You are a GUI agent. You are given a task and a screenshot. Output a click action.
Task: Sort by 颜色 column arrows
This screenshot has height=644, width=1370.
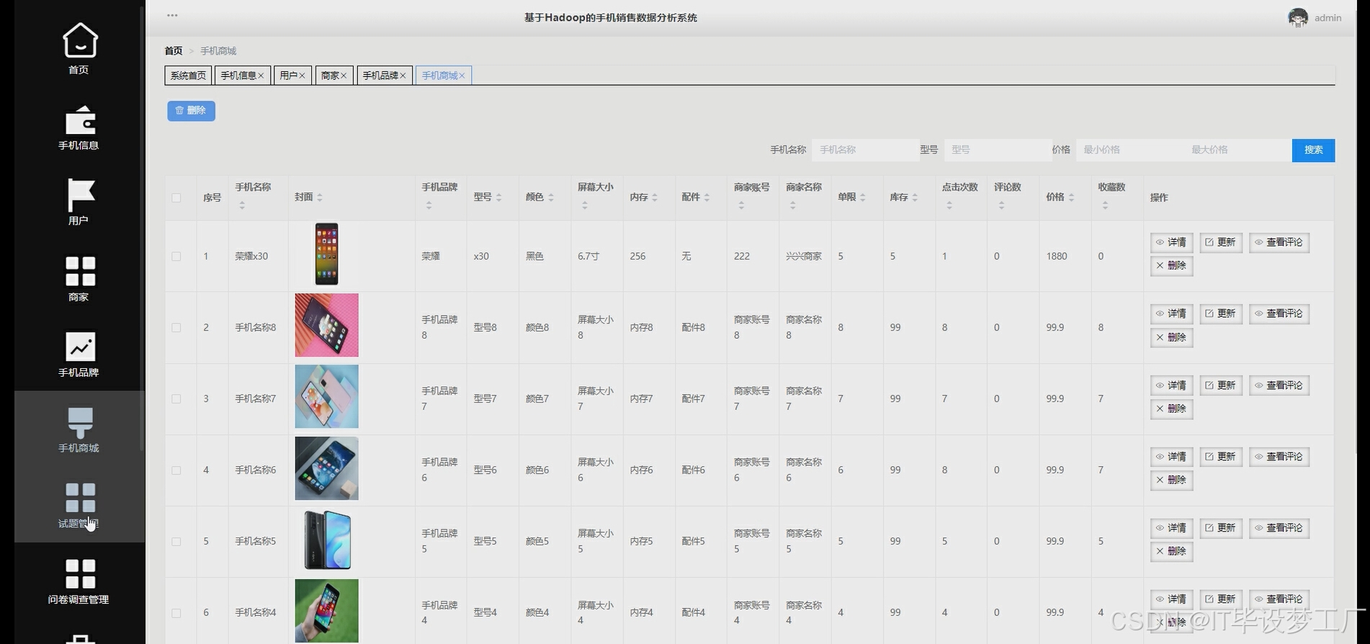pyautogui.click(x=550, y=197)
